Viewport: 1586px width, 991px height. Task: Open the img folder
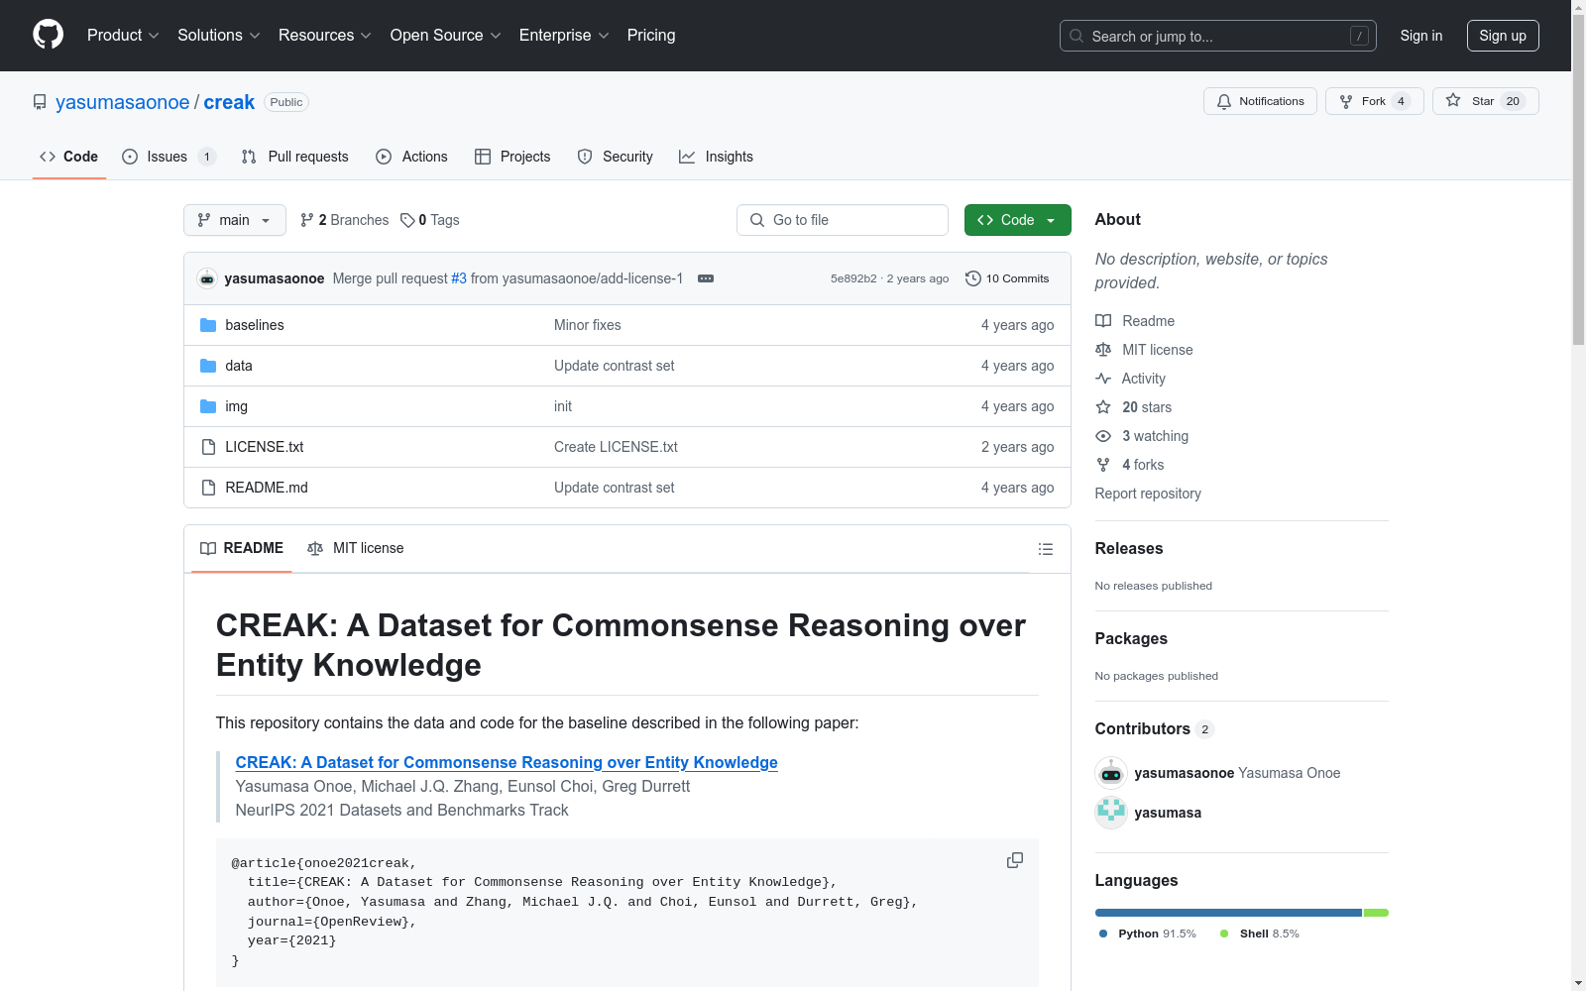237,406
